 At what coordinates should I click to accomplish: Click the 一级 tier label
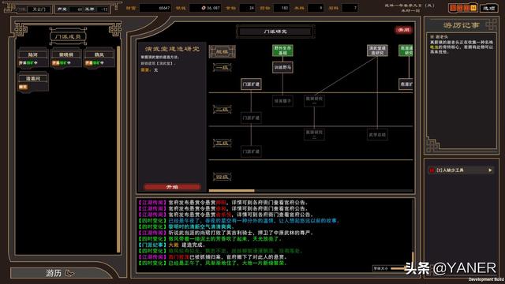point(223,67)
